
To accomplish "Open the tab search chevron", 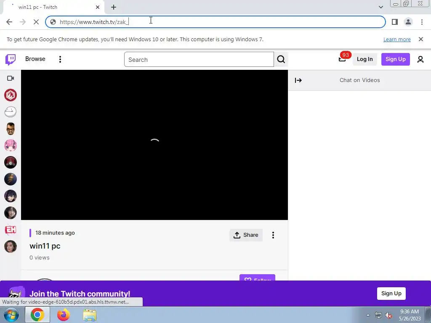I will (x=380, y=7).
